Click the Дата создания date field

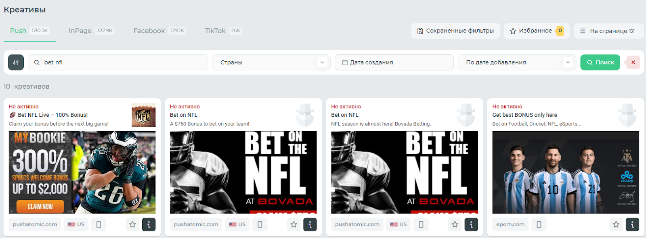pyautogui.click(x=394, y=62)
